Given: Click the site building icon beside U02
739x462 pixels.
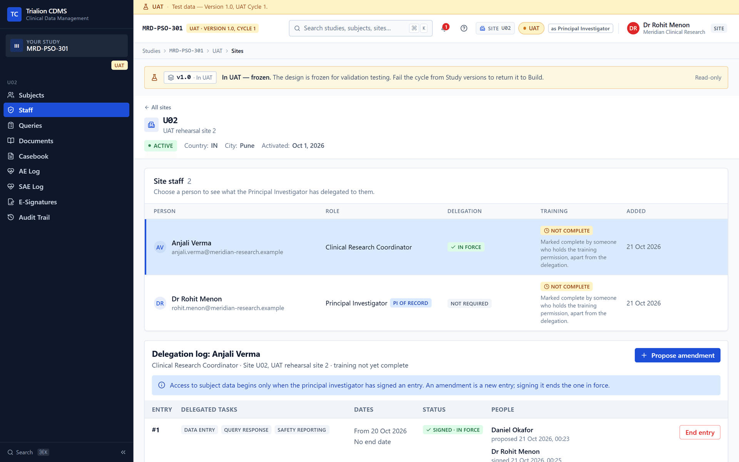Looking at the screenshot, I should [x=151, y=125].
